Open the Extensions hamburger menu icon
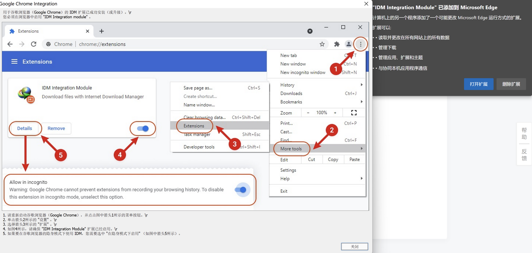This screenshot has width=532, height=253. click(x=14, y=61)
